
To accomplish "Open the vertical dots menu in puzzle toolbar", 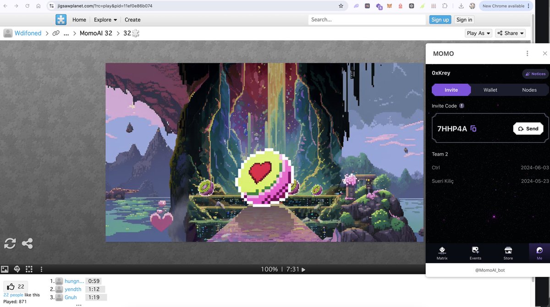I will coord(41,269).
